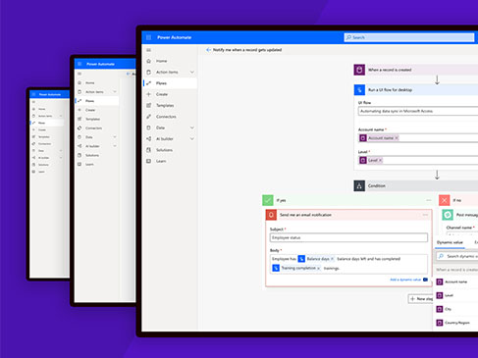This screenshot has height=358, width=478.
Task: Click the Action items icon in the front window
Action: pos(148,72)
